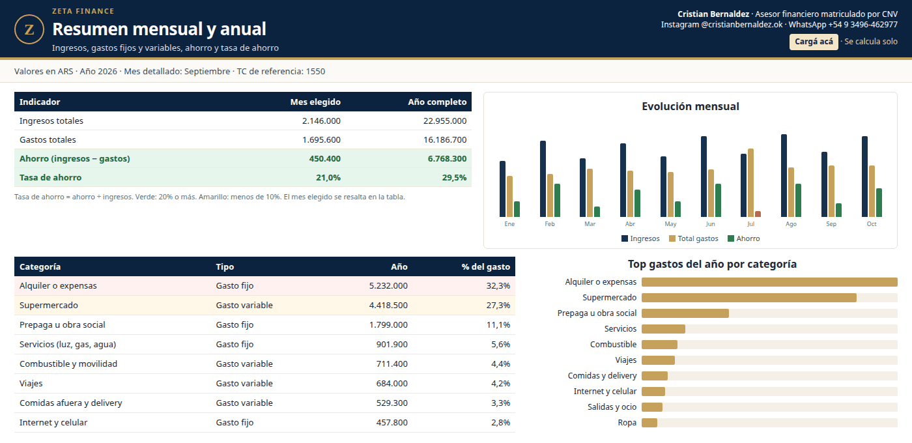Click the "Servicios (luz, gas, agua)" row name
The width and height of the screenshot is (912, 443).
[x=68, y=344]
